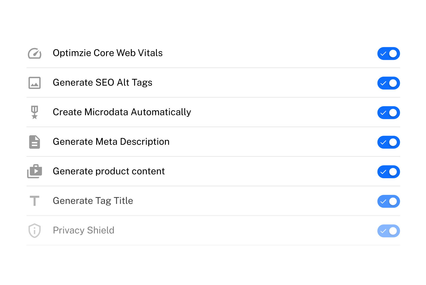Toggle the Privacy Shield switch

(388, 231)
